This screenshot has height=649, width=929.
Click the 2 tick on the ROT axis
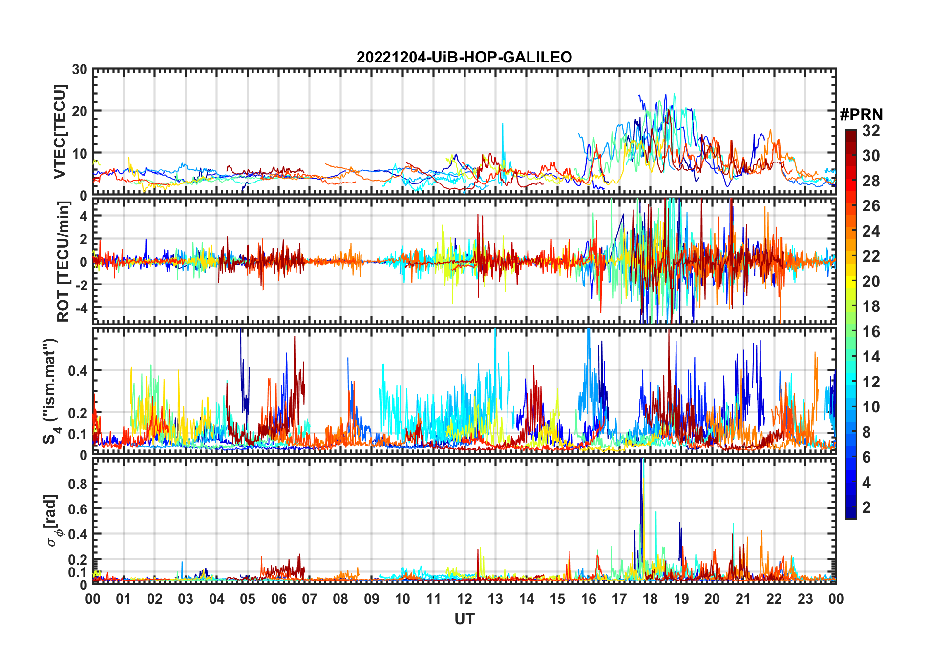pyautogui.click(x=84, y=239)
